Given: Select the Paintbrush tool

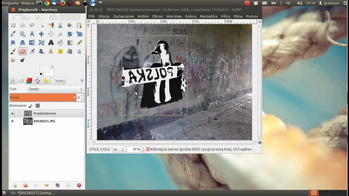Looking at the screenshot, I should 13,51.
